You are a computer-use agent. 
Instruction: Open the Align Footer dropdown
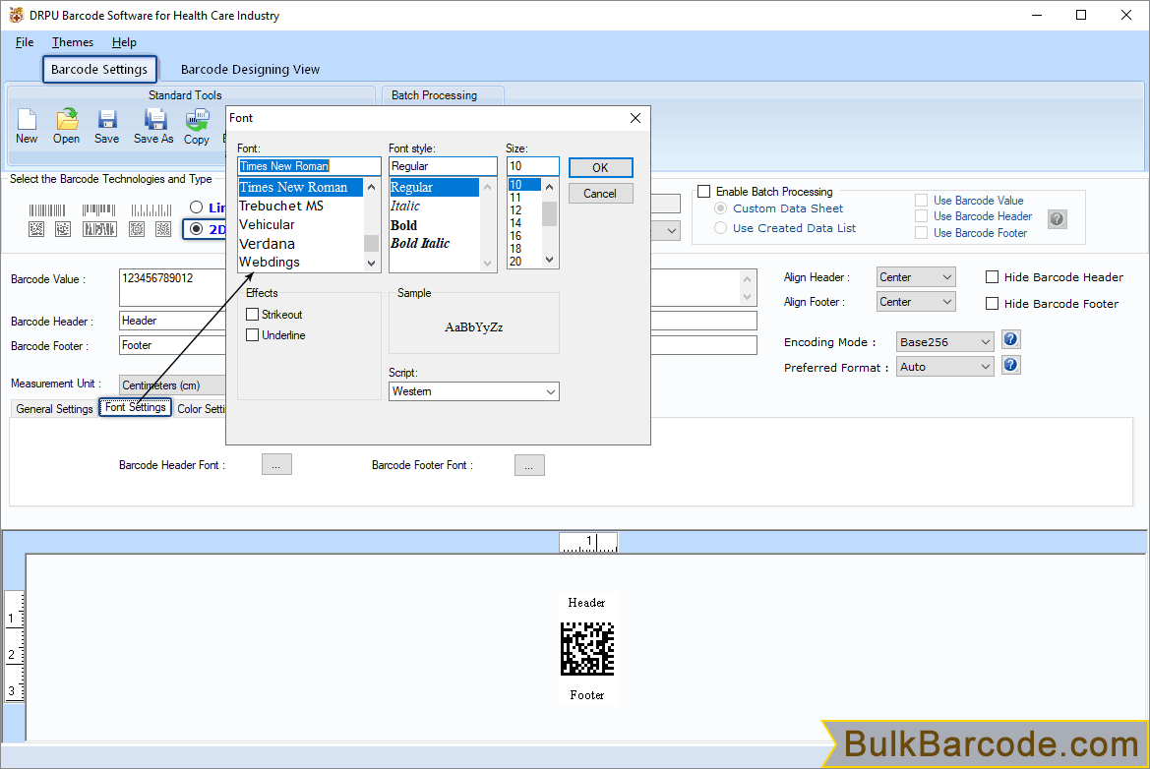(x=915, y=302)
